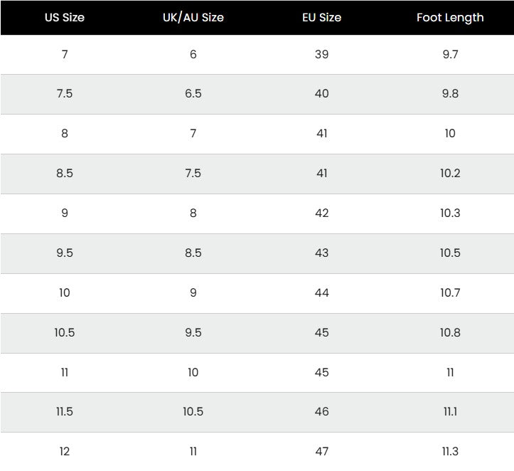
Task: Select foot length 9.8 cell
Action: [450, 94]
